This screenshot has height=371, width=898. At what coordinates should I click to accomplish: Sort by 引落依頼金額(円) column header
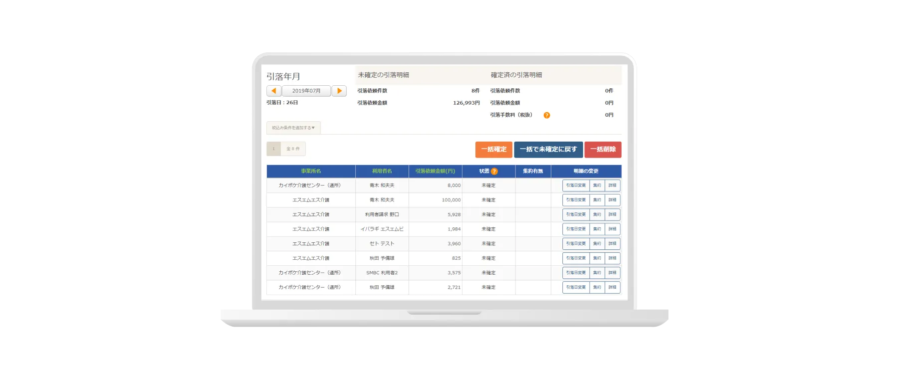(435, 171)
